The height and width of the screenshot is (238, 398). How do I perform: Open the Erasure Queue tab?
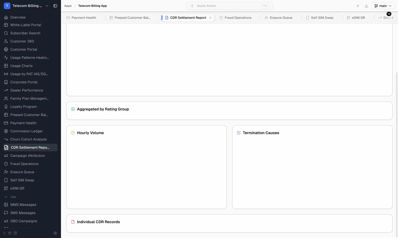(x=281, y=18)
